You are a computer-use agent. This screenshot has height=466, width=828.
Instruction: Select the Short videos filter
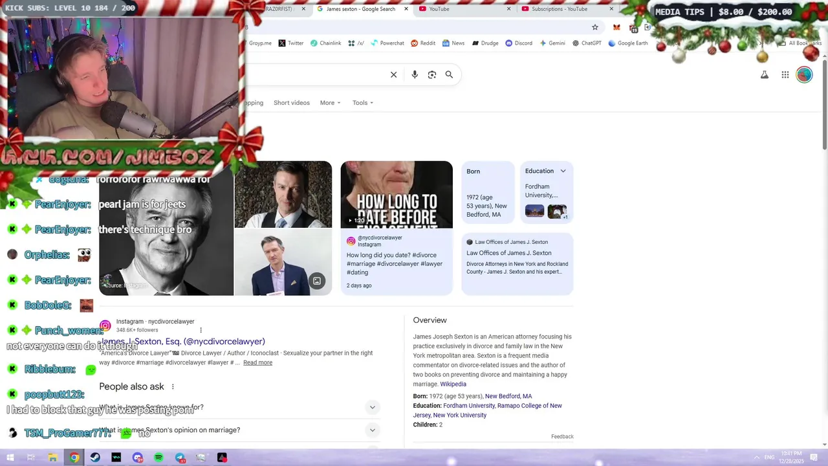point(292,103)
